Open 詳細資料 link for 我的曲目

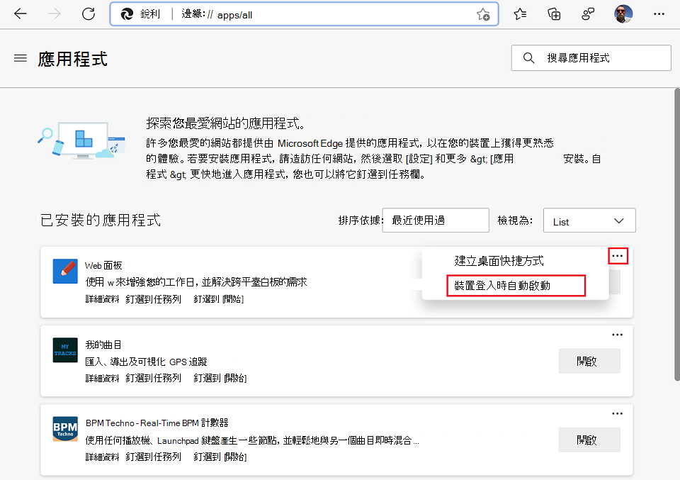(x=102, y=378)
